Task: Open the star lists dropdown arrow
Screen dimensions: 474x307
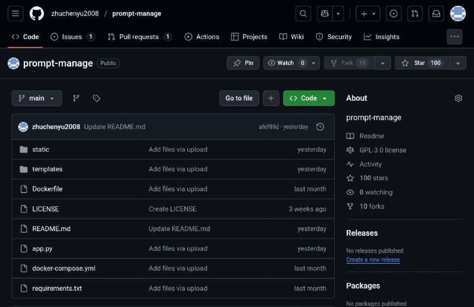Action: [x=457, y=63]
